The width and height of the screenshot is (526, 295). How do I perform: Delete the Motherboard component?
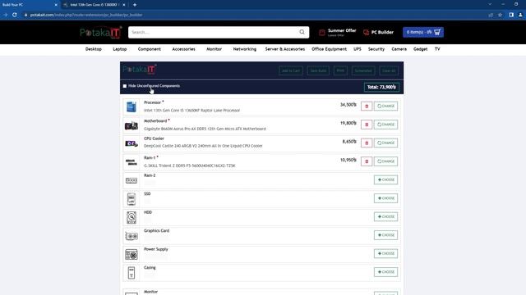coord(367,125)
